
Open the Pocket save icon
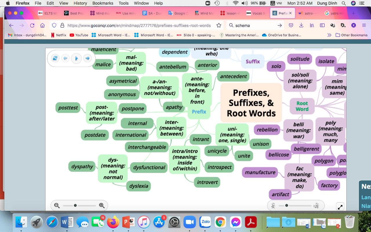tap(291, 25)
